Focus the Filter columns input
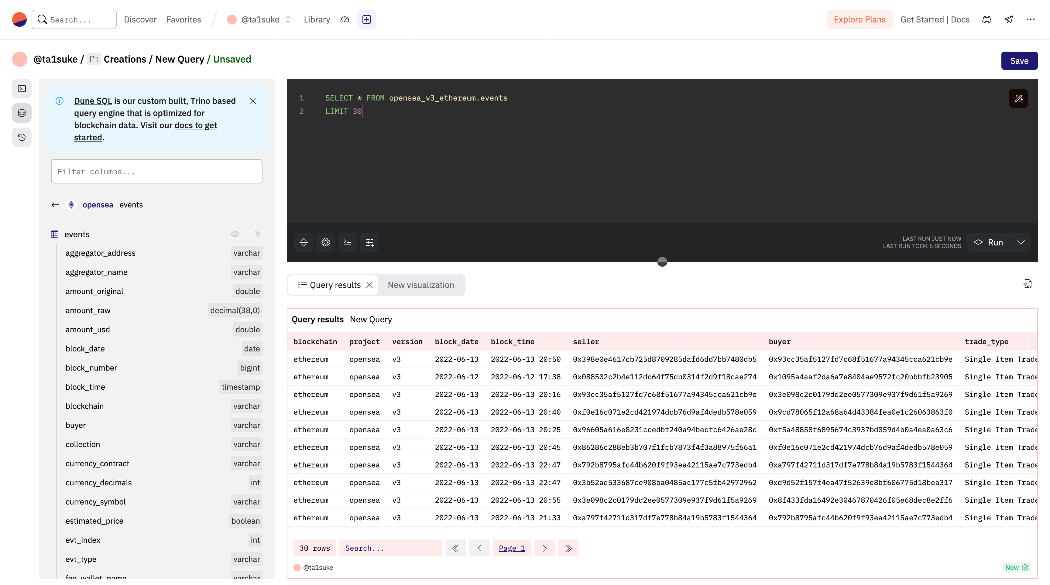The height and width of the screenshot is (585, 1050). [156, 171]
